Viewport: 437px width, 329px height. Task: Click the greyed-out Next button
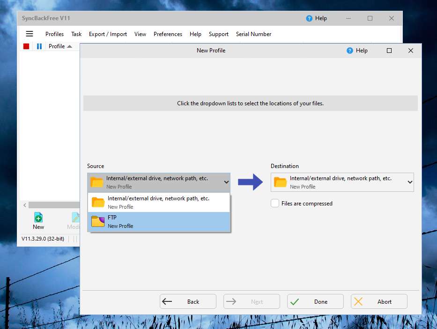252,301
